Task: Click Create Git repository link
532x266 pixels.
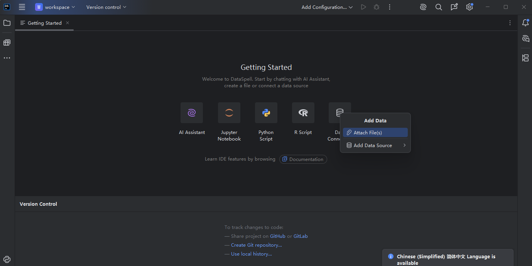Action: pyautogui.click(x=256, y=245)
